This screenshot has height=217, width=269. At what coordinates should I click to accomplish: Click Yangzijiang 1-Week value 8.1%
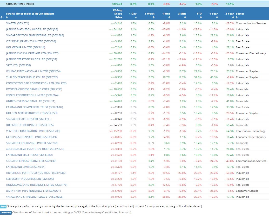151,197
